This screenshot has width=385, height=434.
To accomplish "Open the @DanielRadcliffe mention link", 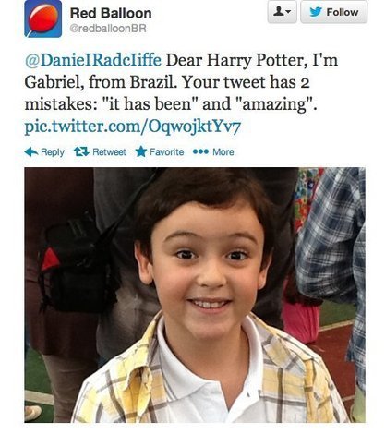I will (92, 60).
